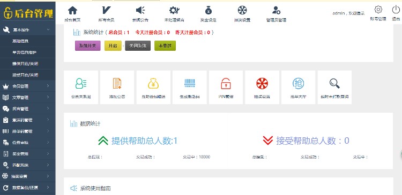Expand the 奖金管理 sidebar chevron
Image resolution: width=402 pixels, height=195 pixels.
click(48, 154)
